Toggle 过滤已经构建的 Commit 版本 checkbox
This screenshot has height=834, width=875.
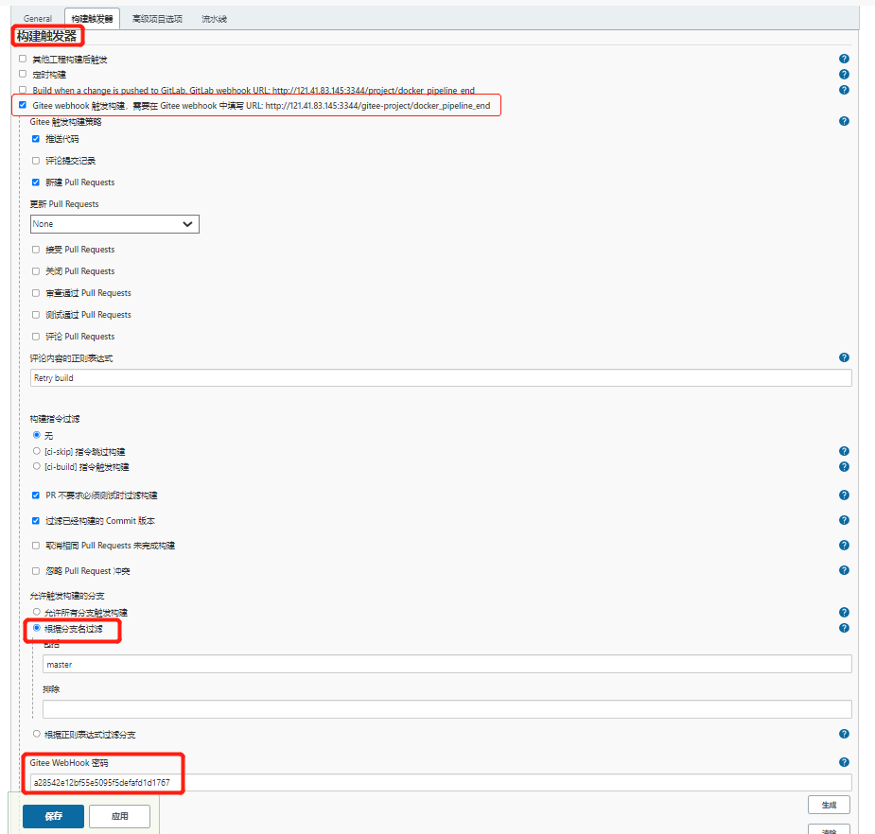(x=36, y=520)
